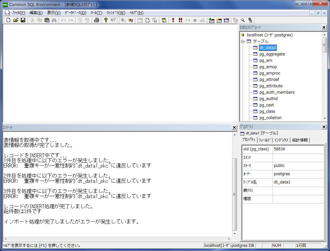Select pg_amproc table in tree
The height and width of the screenshot is (251, 330).
point(270,73)
